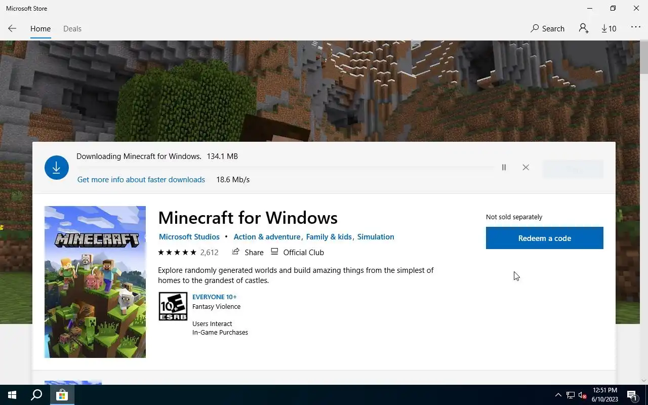Show hidden system tray icons
The height and width of the screenshot is (405, 648).
pyautogui.click(x=558, y=395)
